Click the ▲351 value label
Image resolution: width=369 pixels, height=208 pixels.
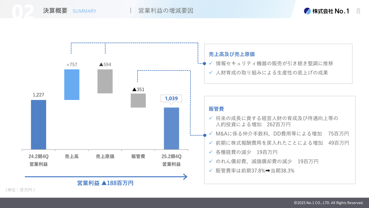pos(138,90)
